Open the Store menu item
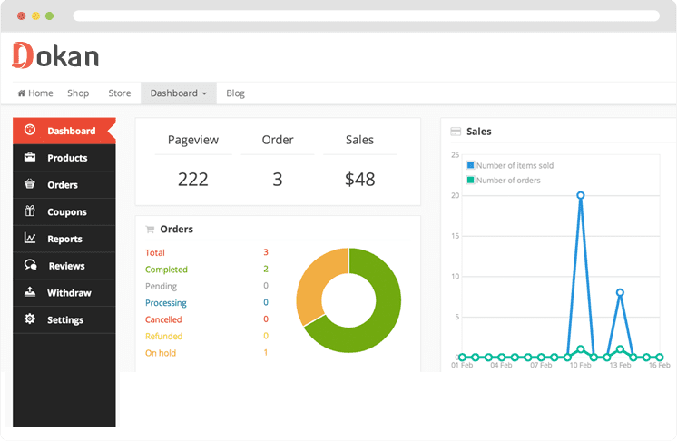 120,93
